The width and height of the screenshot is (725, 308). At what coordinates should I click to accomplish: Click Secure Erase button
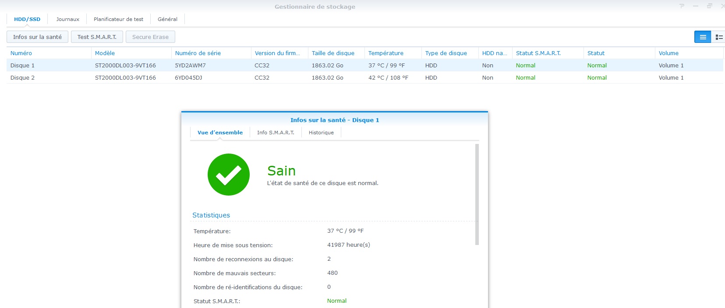coord(150,37)
